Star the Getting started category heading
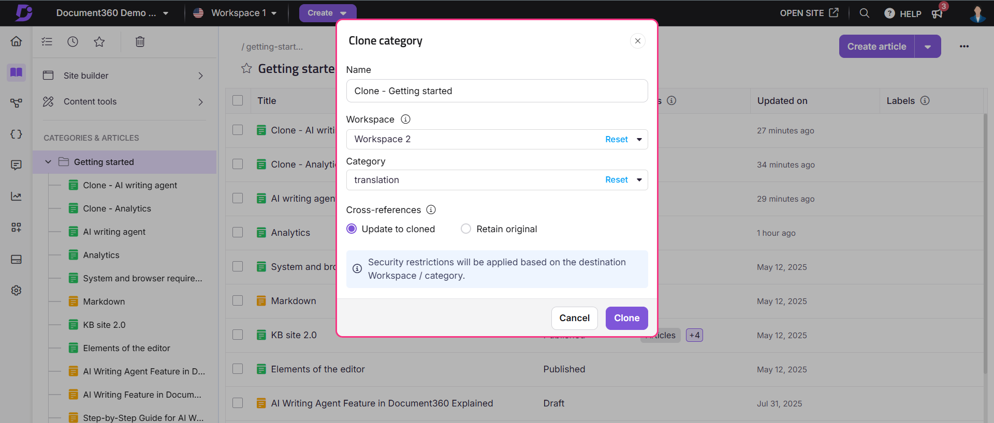 [246, 68]
